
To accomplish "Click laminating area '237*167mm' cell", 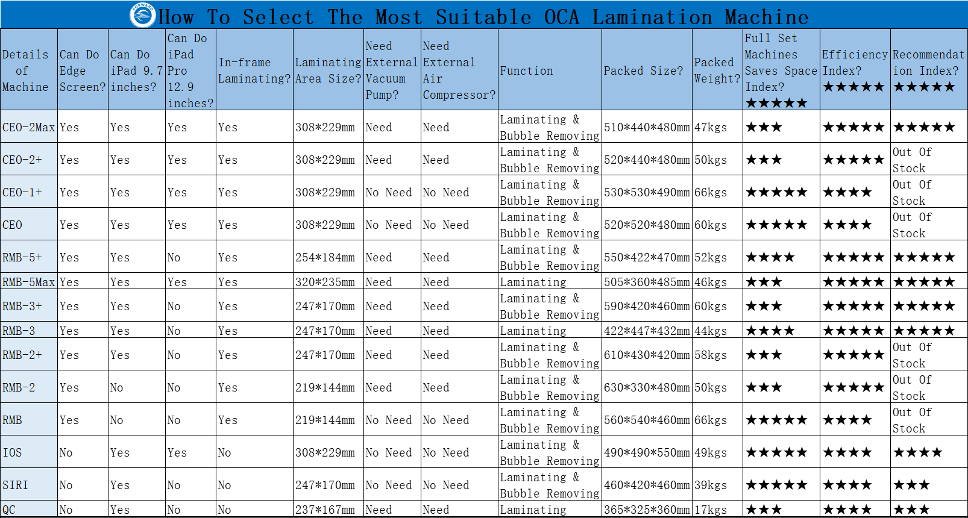I will pos(328,510).
